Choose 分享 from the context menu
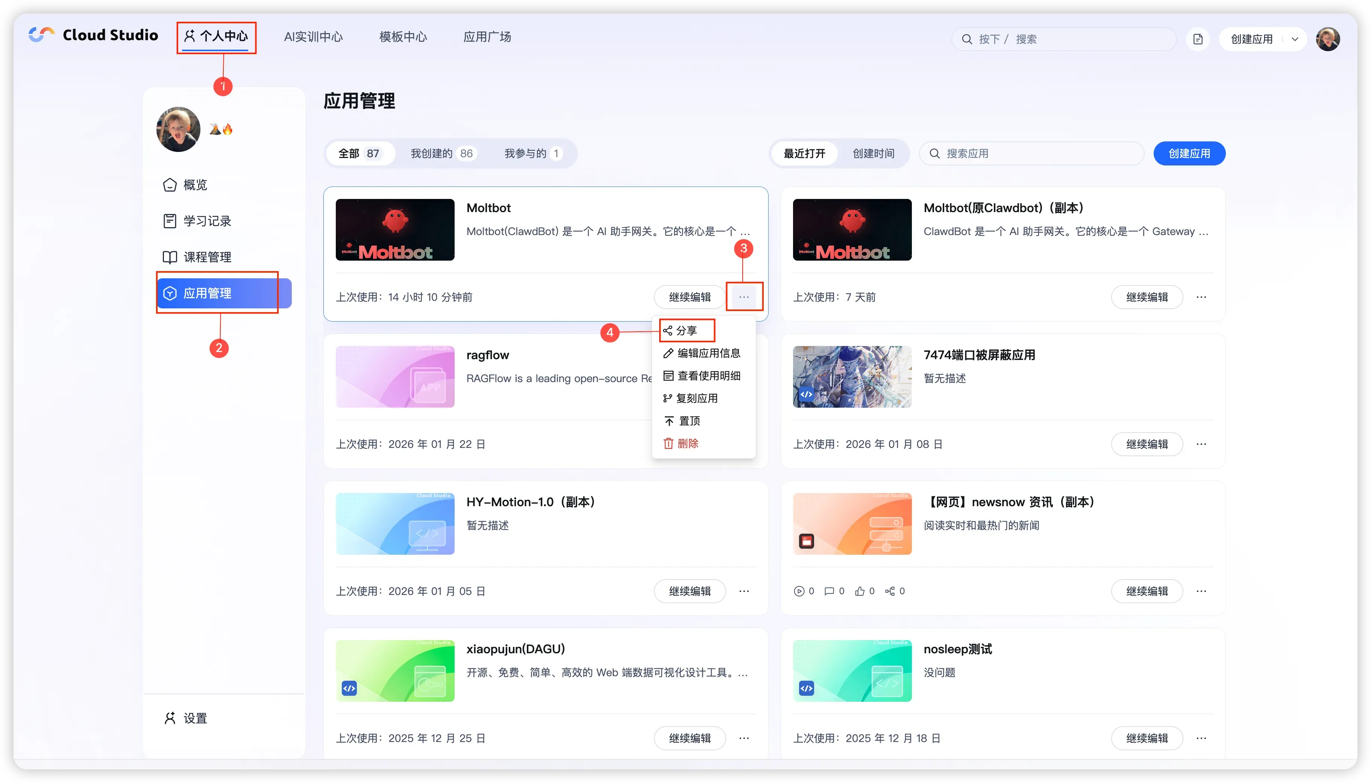 coord(686,331)
